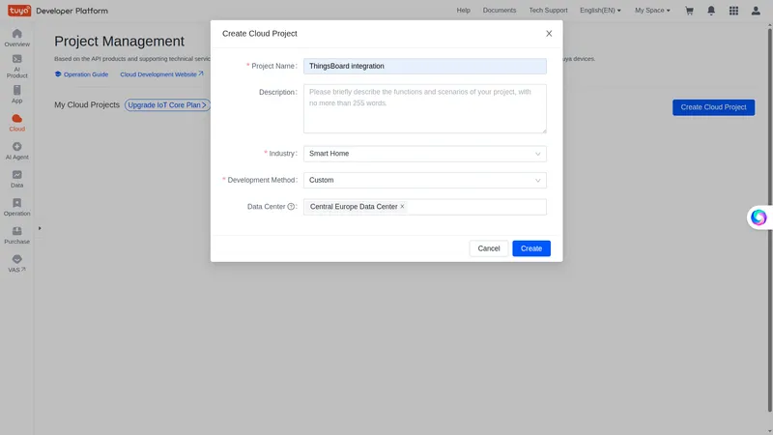Open the Data Center selection field

pos(425,207)
